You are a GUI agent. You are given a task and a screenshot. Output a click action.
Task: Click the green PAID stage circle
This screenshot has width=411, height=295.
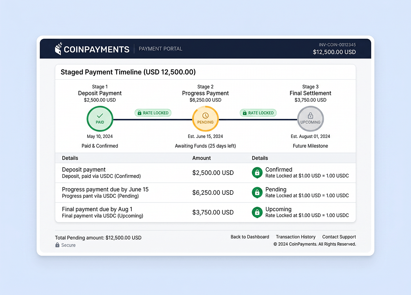pos(100,119)
